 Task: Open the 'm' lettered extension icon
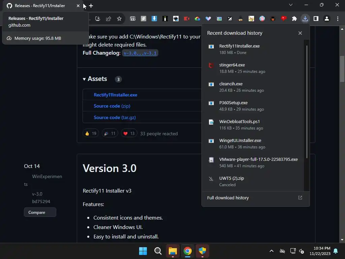132,19
